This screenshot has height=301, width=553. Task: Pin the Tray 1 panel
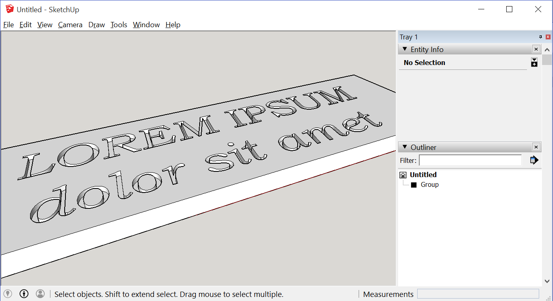540,37
